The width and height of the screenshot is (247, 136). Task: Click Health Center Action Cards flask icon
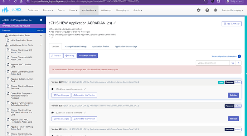pyautogui.click(x=6, y=45)
